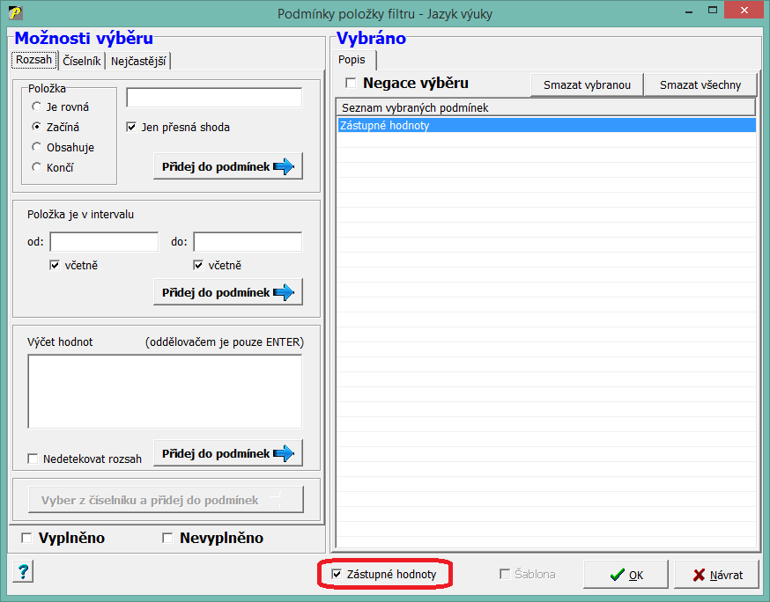Click 'Smazat všechny' button
Screen dimensions: 770x602
pos(700,85)
